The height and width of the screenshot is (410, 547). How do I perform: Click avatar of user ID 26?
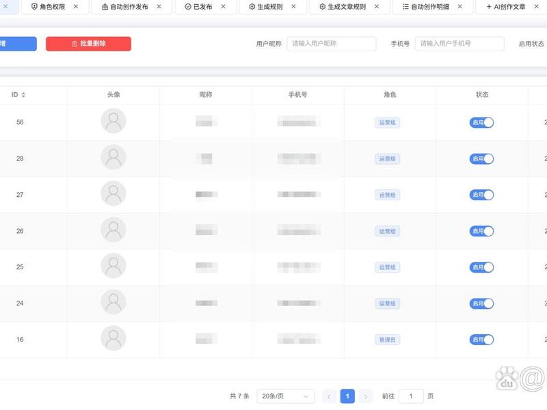click(114, 230)
